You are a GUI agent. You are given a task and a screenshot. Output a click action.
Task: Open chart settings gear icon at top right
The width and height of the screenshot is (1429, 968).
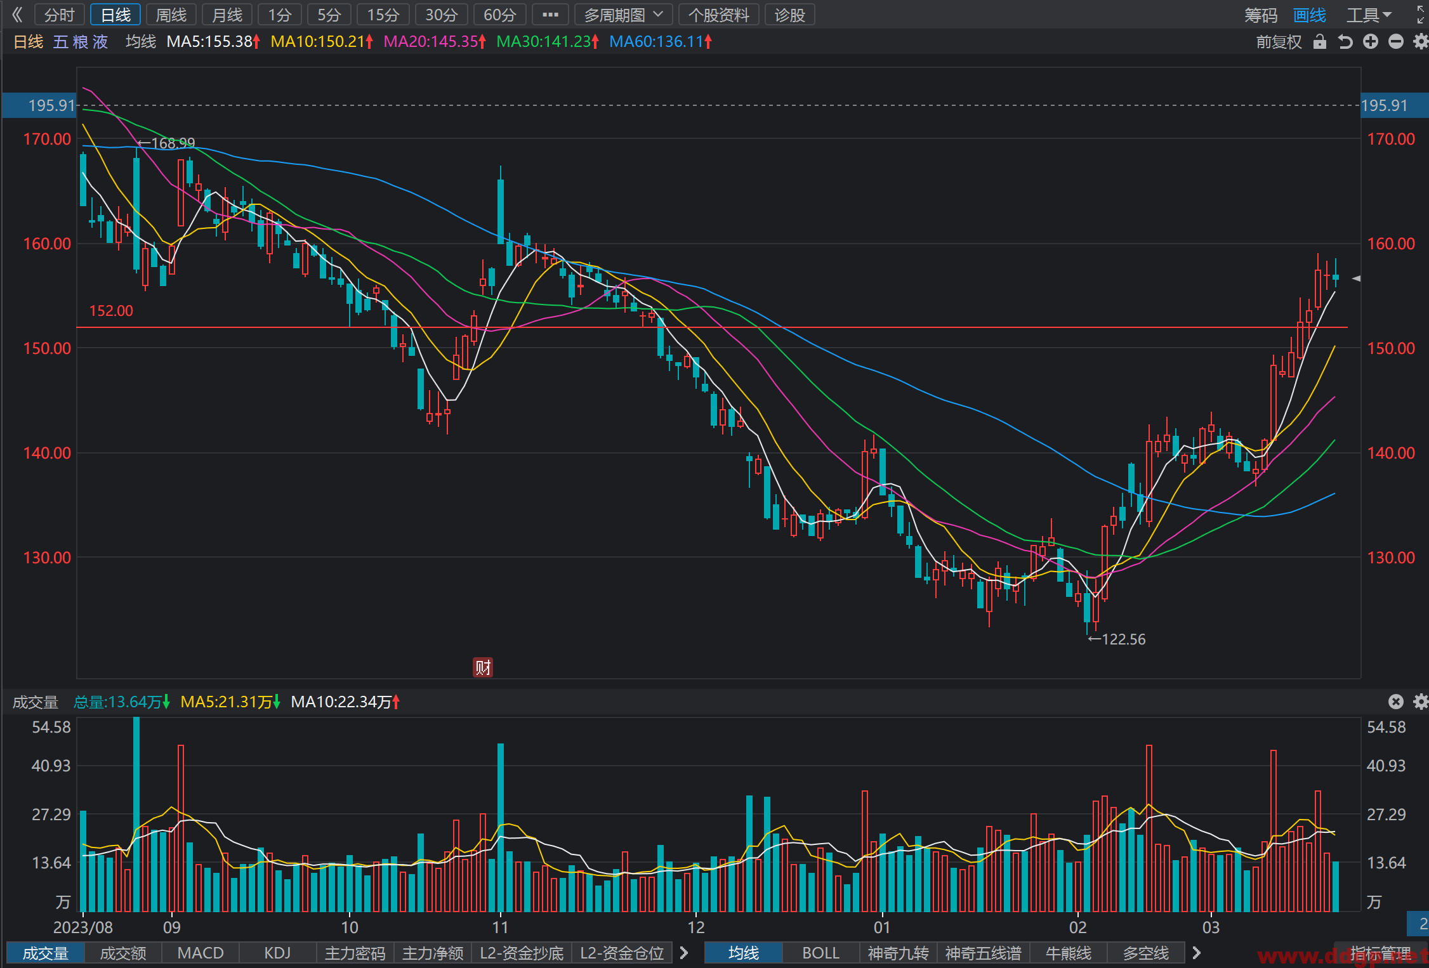click(1421, 42)
